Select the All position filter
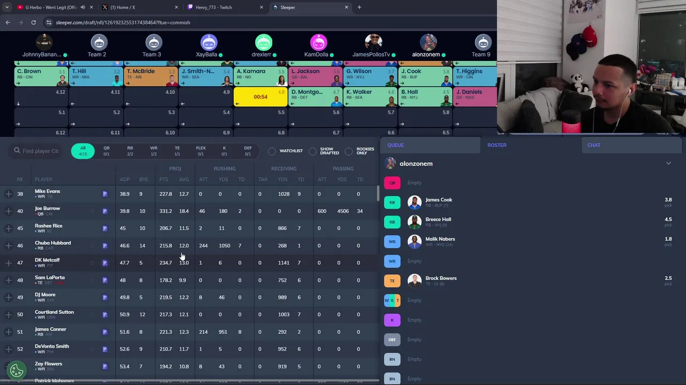This screenshot has width=686, height=385. pyautogui.click(x=83, y=151)
